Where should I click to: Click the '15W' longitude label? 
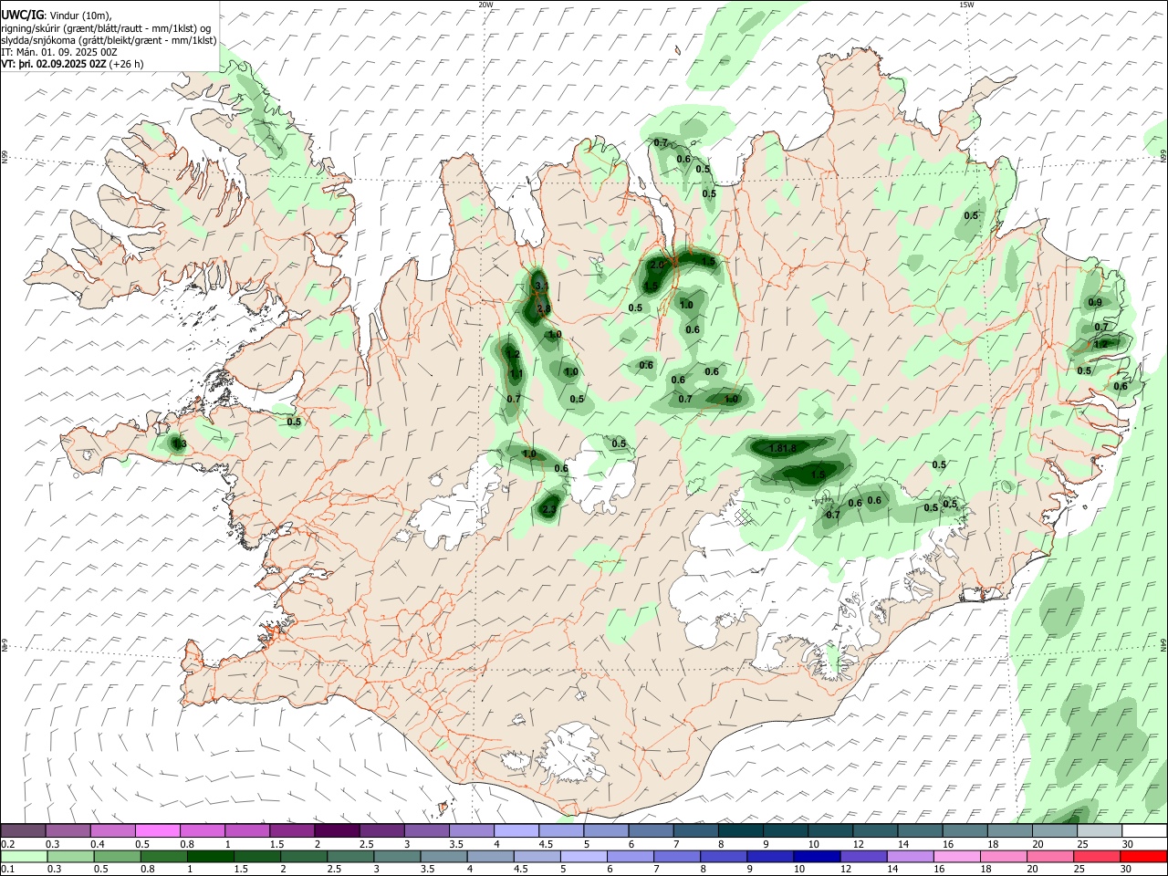pyautogui.click(x=966, y=5)
